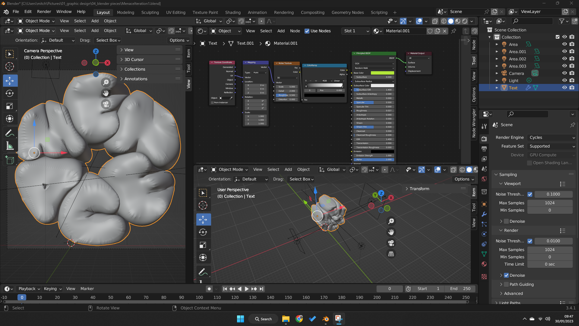Hide the Text object in the outliner
579x326 pixels.
tap(564, 88)
